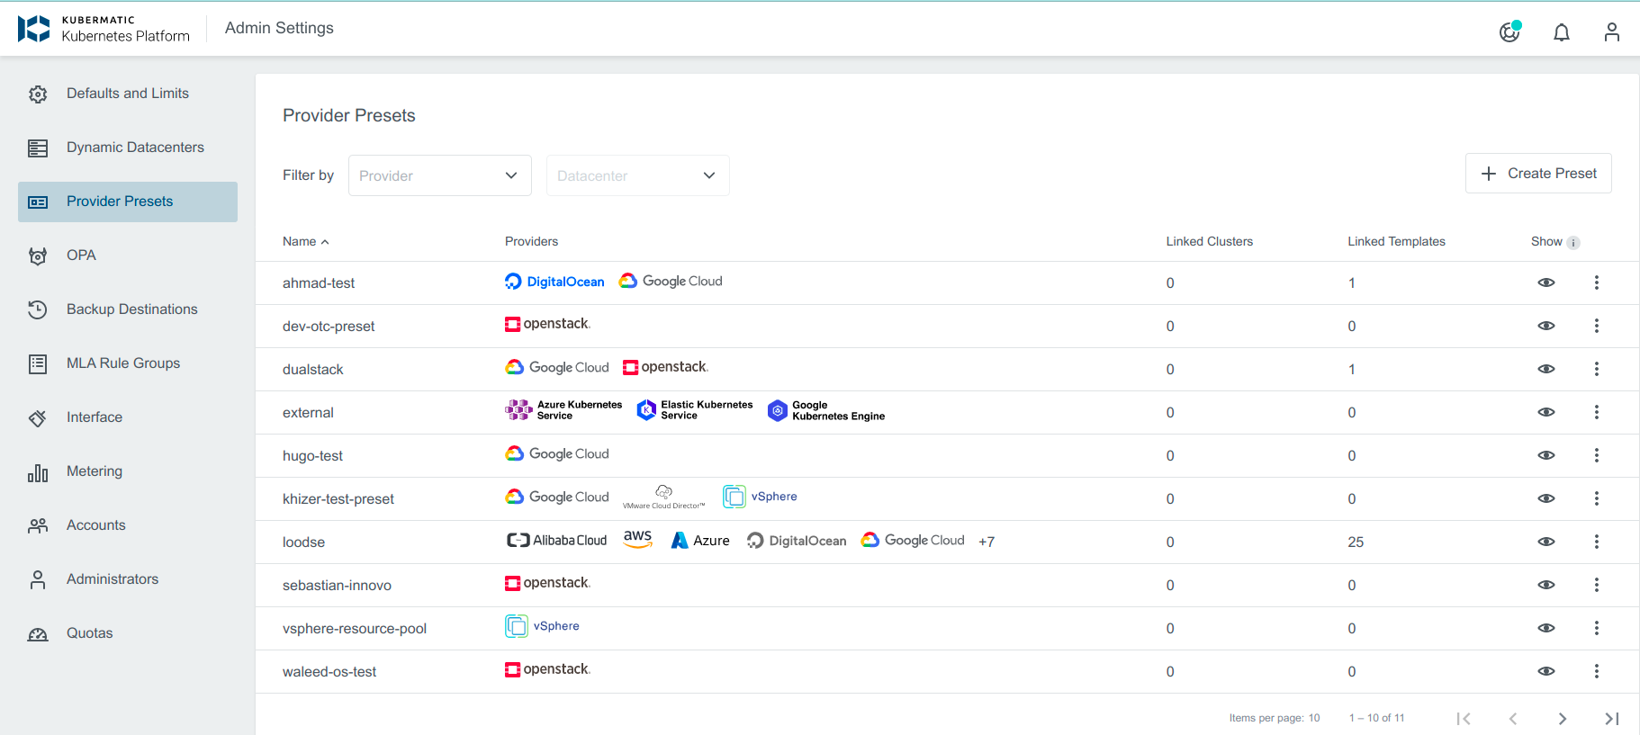Open actions menu for dualstack

(1597, 369)
